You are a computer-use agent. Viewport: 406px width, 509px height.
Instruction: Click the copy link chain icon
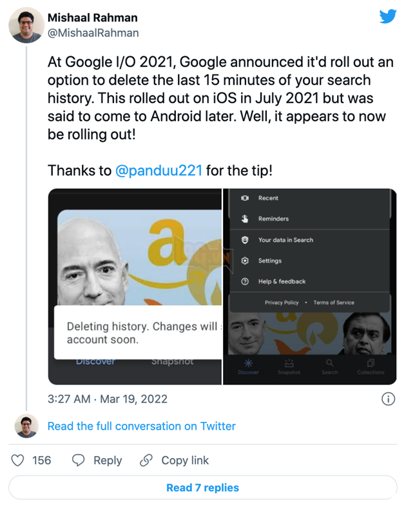(x=146, y=460)
